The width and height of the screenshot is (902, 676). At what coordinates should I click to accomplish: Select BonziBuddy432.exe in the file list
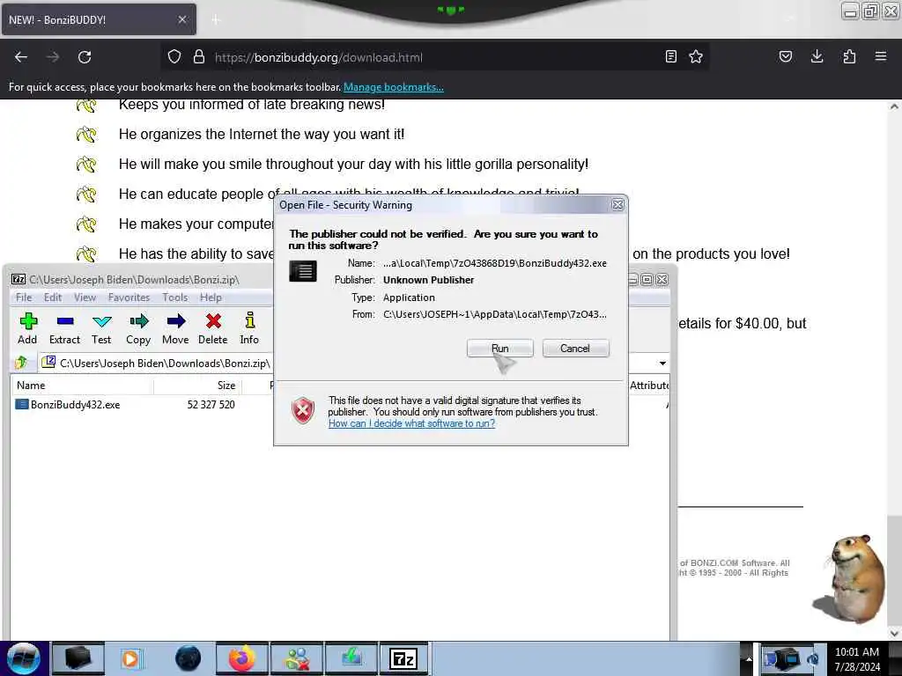(x=68, y=405)
